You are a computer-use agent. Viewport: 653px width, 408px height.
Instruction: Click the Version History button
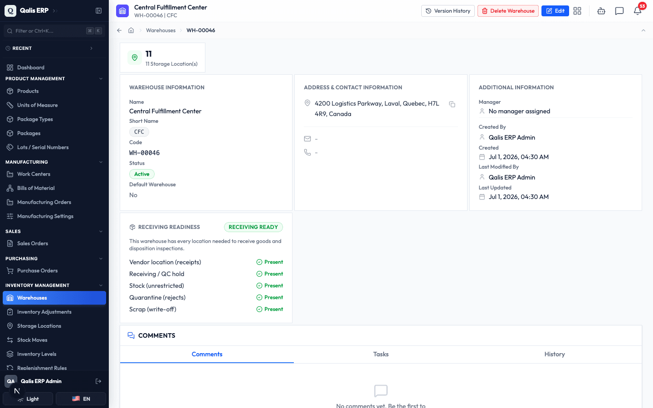tap(448, 11)
